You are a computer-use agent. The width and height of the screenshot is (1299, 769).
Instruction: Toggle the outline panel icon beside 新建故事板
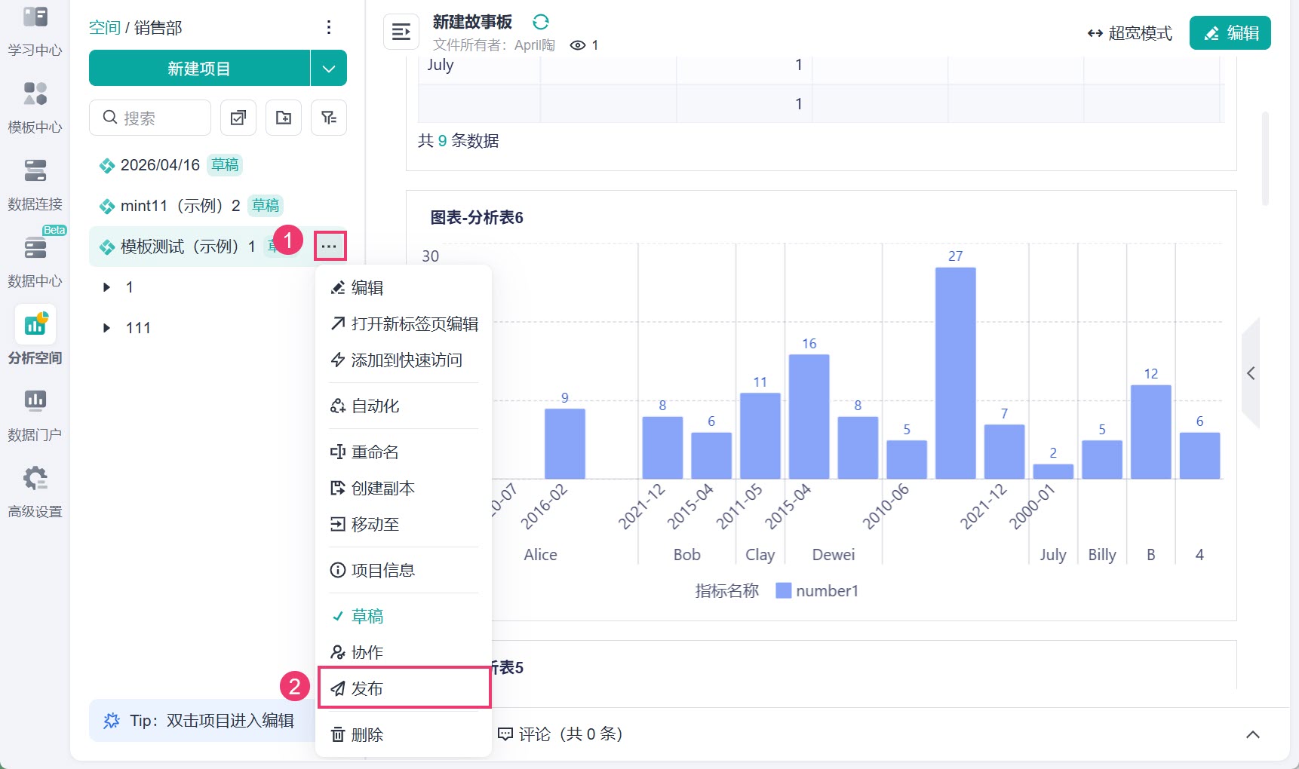pos(401,32)
